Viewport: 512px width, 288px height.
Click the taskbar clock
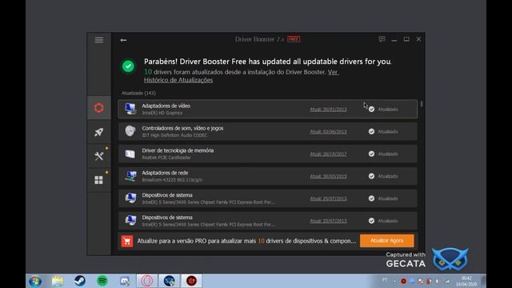(466, 281)
